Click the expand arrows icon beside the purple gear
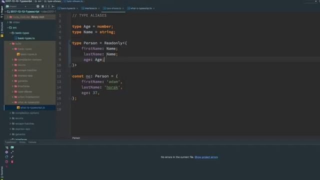Viewport: 320px width, 180px height. coord(12,152)
